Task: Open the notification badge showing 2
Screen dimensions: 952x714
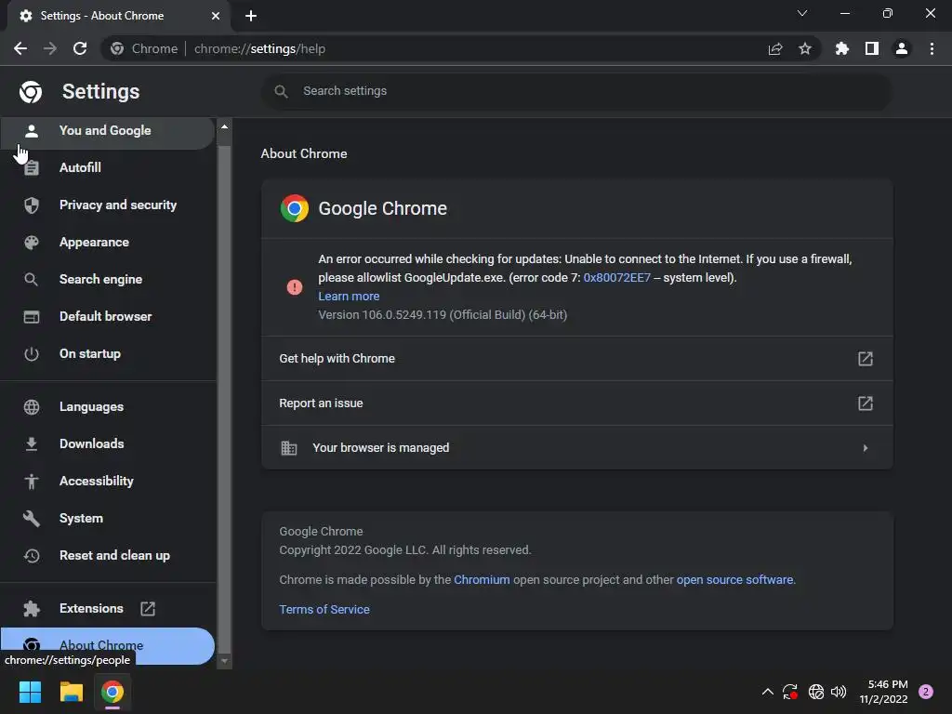Action: click(925, 692)
